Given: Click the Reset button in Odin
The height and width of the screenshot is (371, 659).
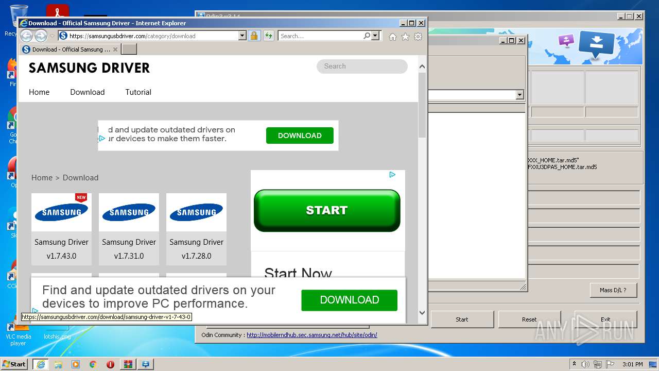Looking at the screenshot, I should coord(529,319).
